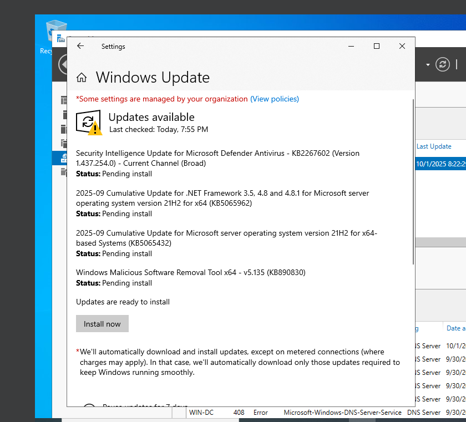
Task: Click the Settings window vertical scrollbar
Action: coord(413,182)
